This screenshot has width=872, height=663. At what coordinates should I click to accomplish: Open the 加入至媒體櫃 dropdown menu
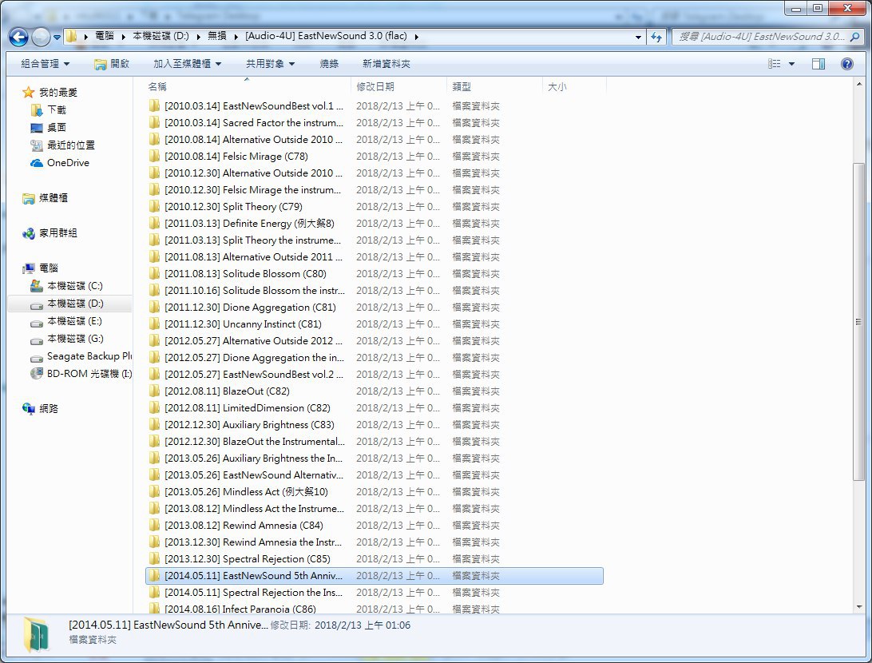(x=187, y=64)
